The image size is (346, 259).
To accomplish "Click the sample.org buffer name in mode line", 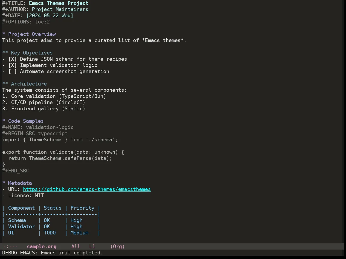I will point(42,247).
